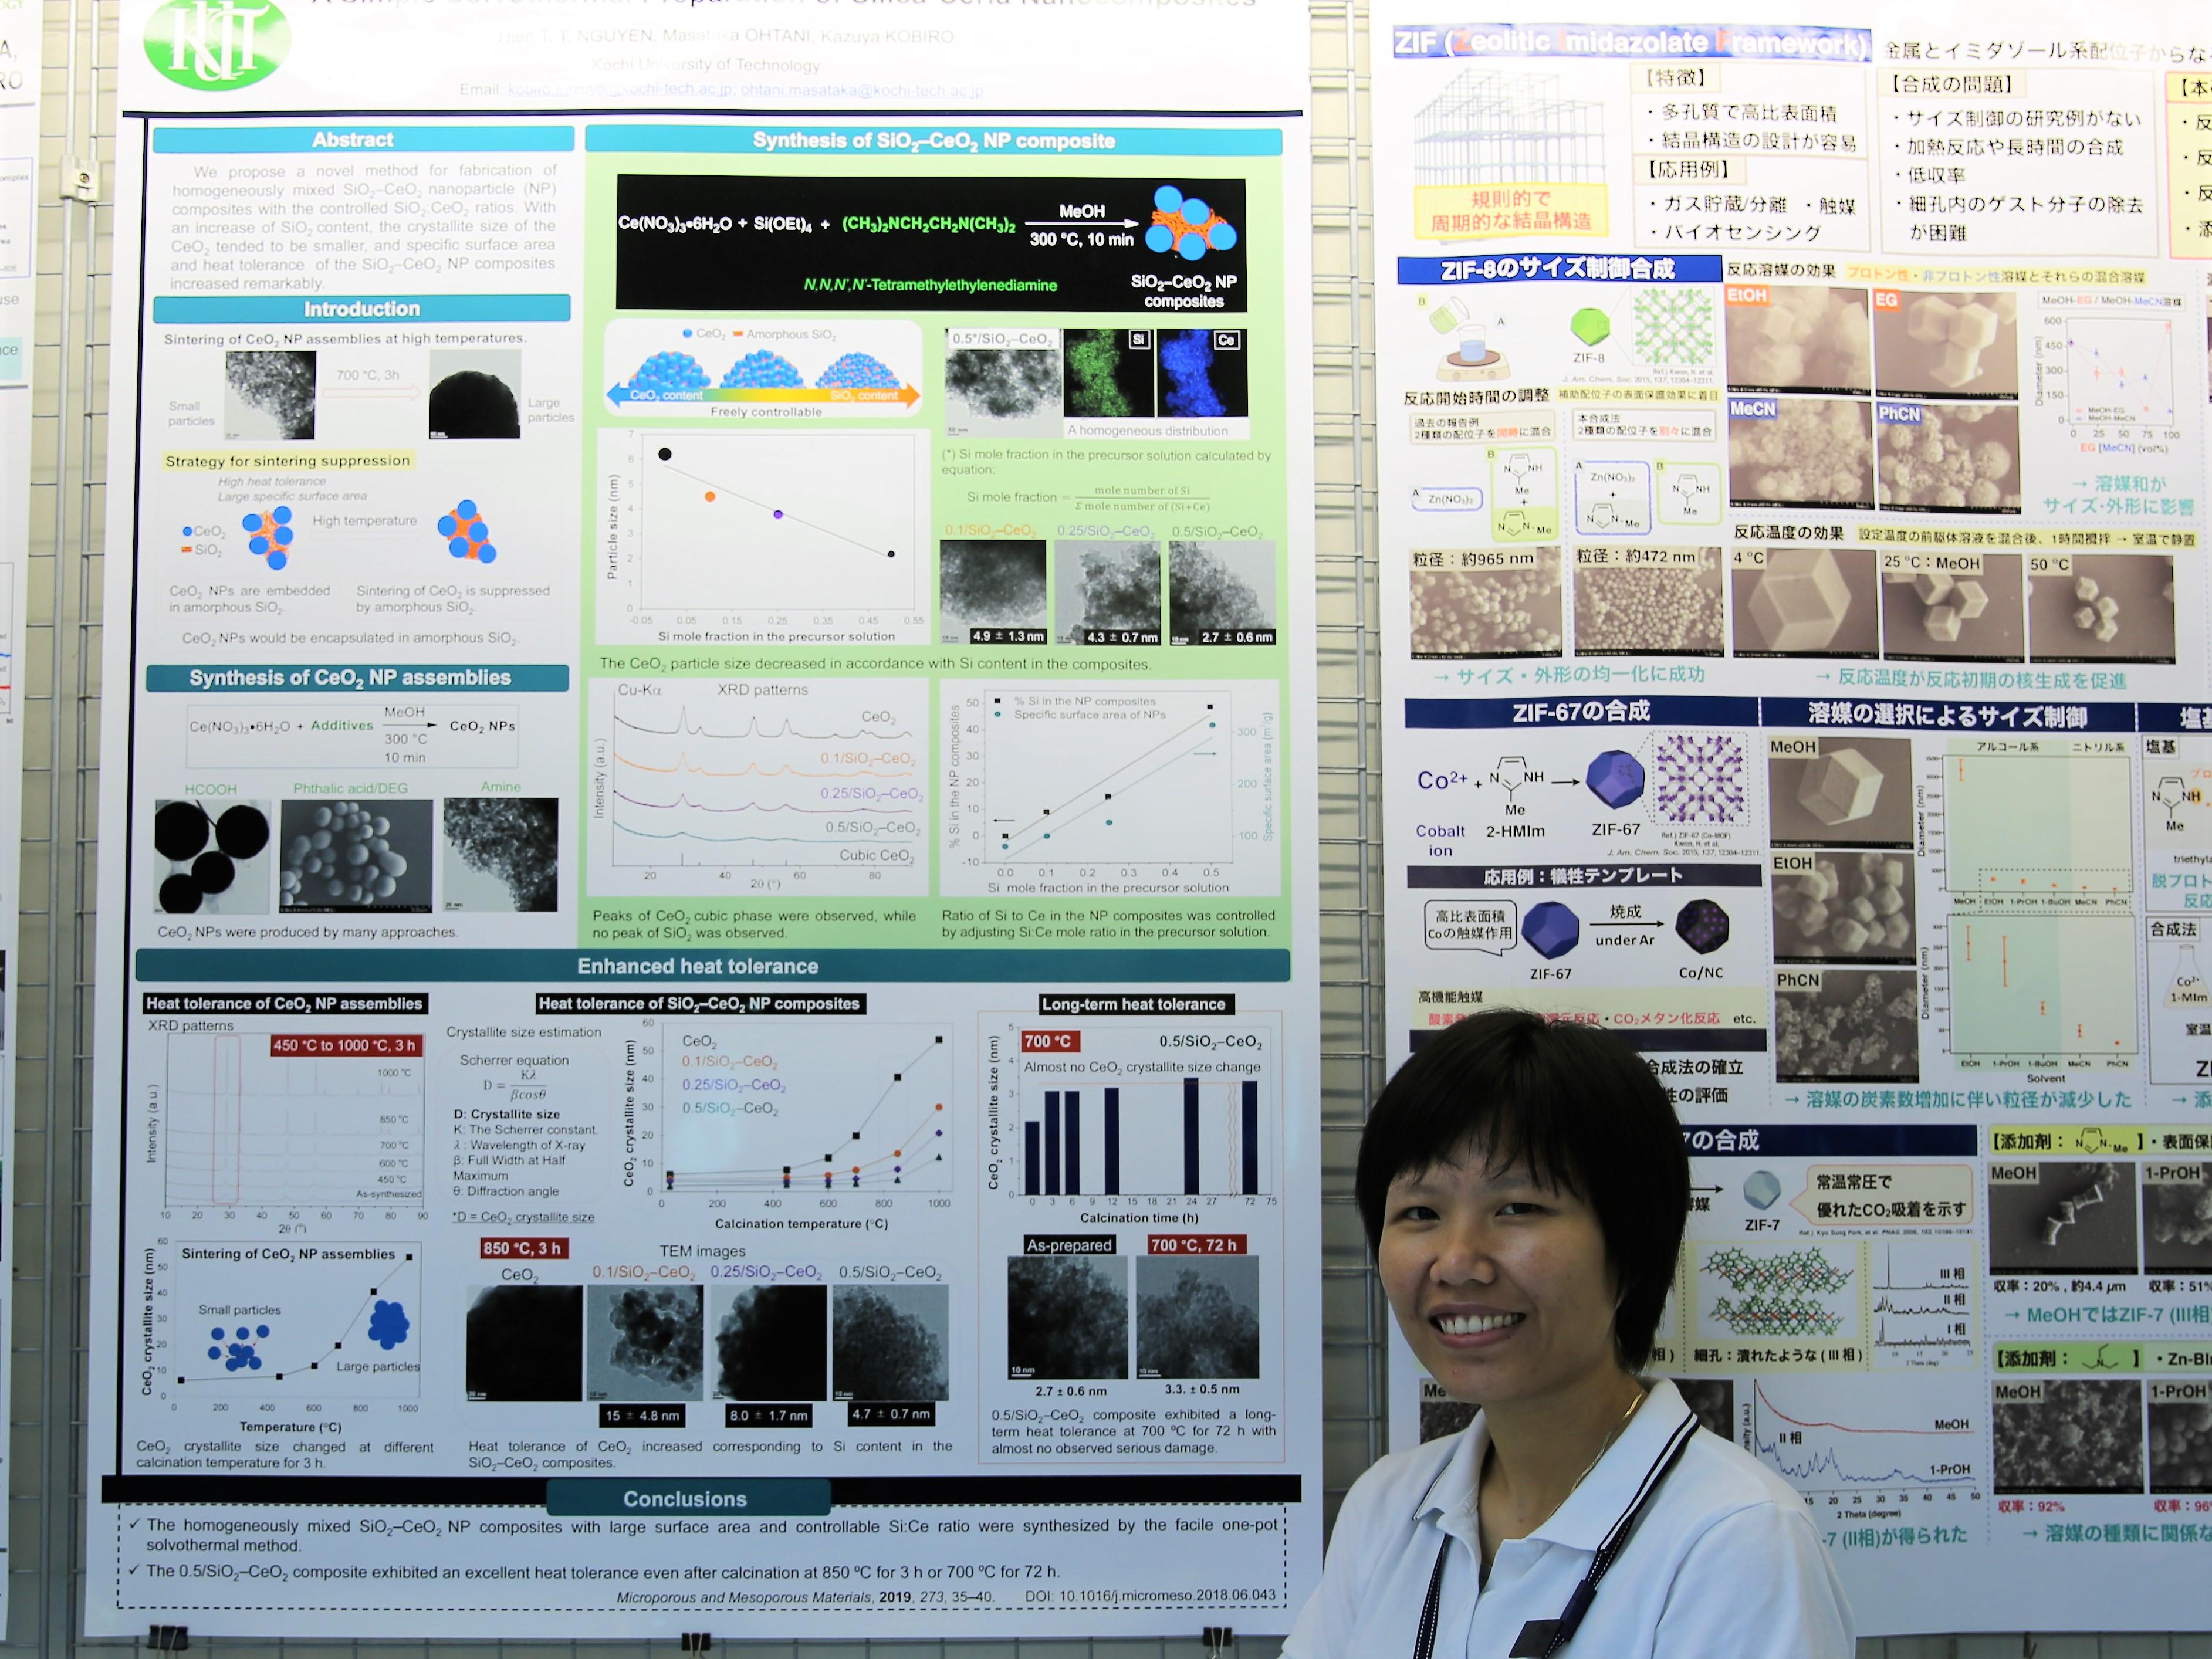Click the '4.7 ± 0.7 nm' size label
Viewport: 2212px width, 1659px height.
pos(891,1413)
